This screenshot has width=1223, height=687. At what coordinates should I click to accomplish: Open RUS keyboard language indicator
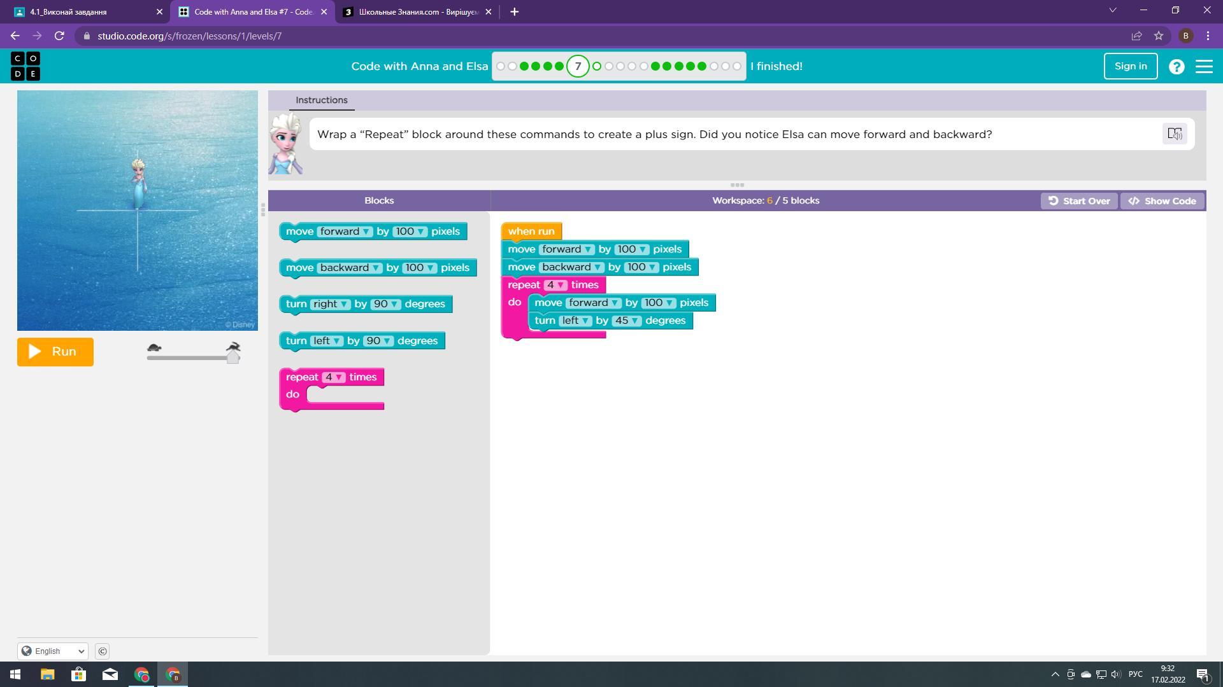click(x=1135, y=674)
